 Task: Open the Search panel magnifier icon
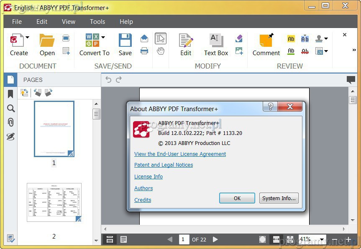(11, 109)
